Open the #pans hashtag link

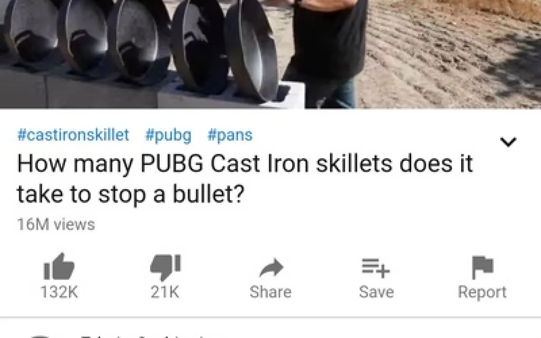230,135
